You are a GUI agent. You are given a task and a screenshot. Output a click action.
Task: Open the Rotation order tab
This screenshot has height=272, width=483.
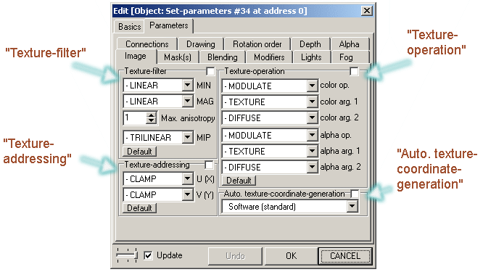coord(257,44)
